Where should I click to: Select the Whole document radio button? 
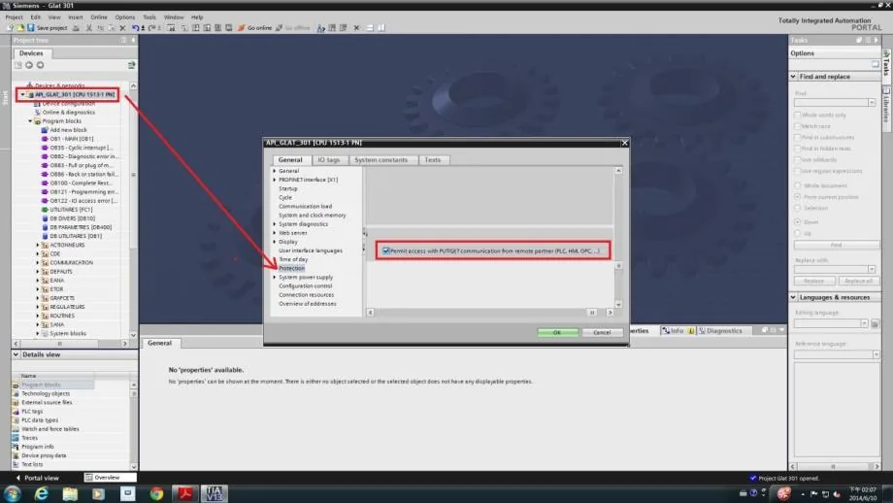(x=797, y=185)
